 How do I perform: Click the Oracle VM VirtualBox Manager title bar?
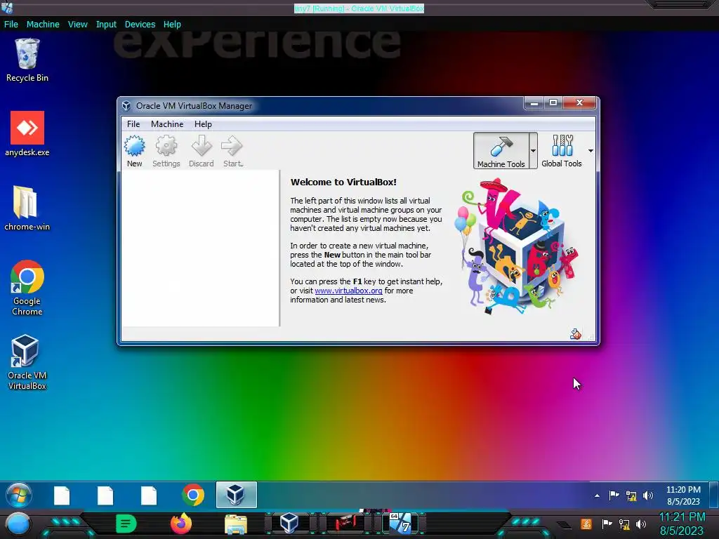point(321,106)
